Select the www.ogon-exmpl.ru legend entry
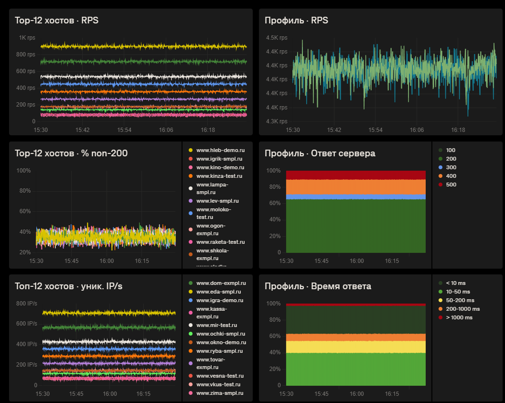Image resolution: width=505 pixels, height=403 pixels. click(x=211, y=229)
